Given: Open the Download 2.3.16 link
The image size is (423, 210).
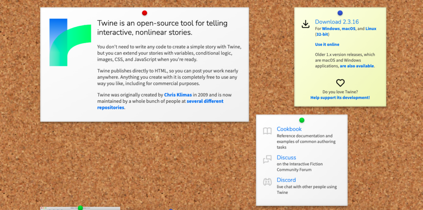Looking at the screenshot, I should [x=337, y=22].
